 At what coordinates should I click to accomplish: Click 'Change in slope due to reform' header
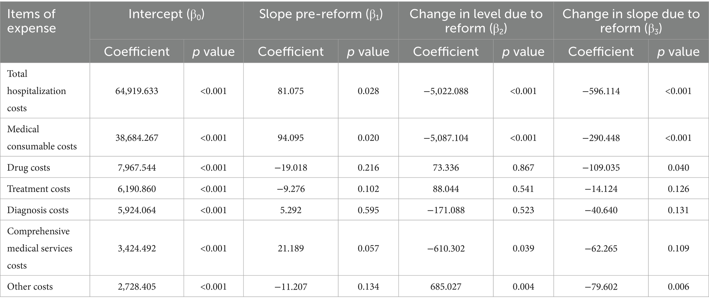pyautogui.click(x=631, y=21)
